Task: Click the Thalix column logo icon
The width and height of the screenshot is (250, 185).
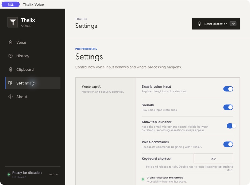Action: [13, 22]
